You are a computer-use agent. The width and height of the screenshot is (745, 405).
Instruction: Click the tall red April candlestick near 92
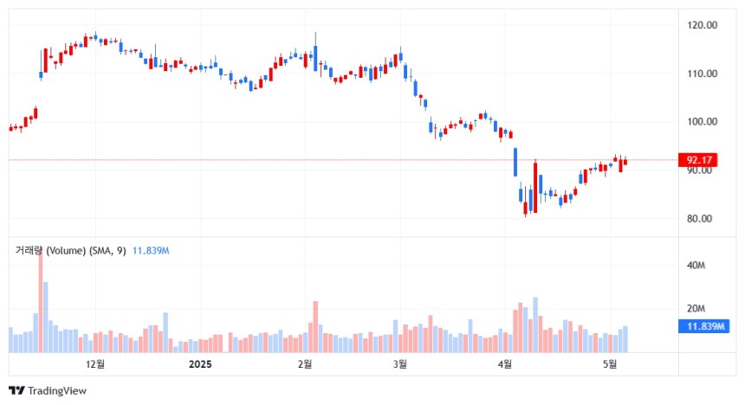point(535,188)
